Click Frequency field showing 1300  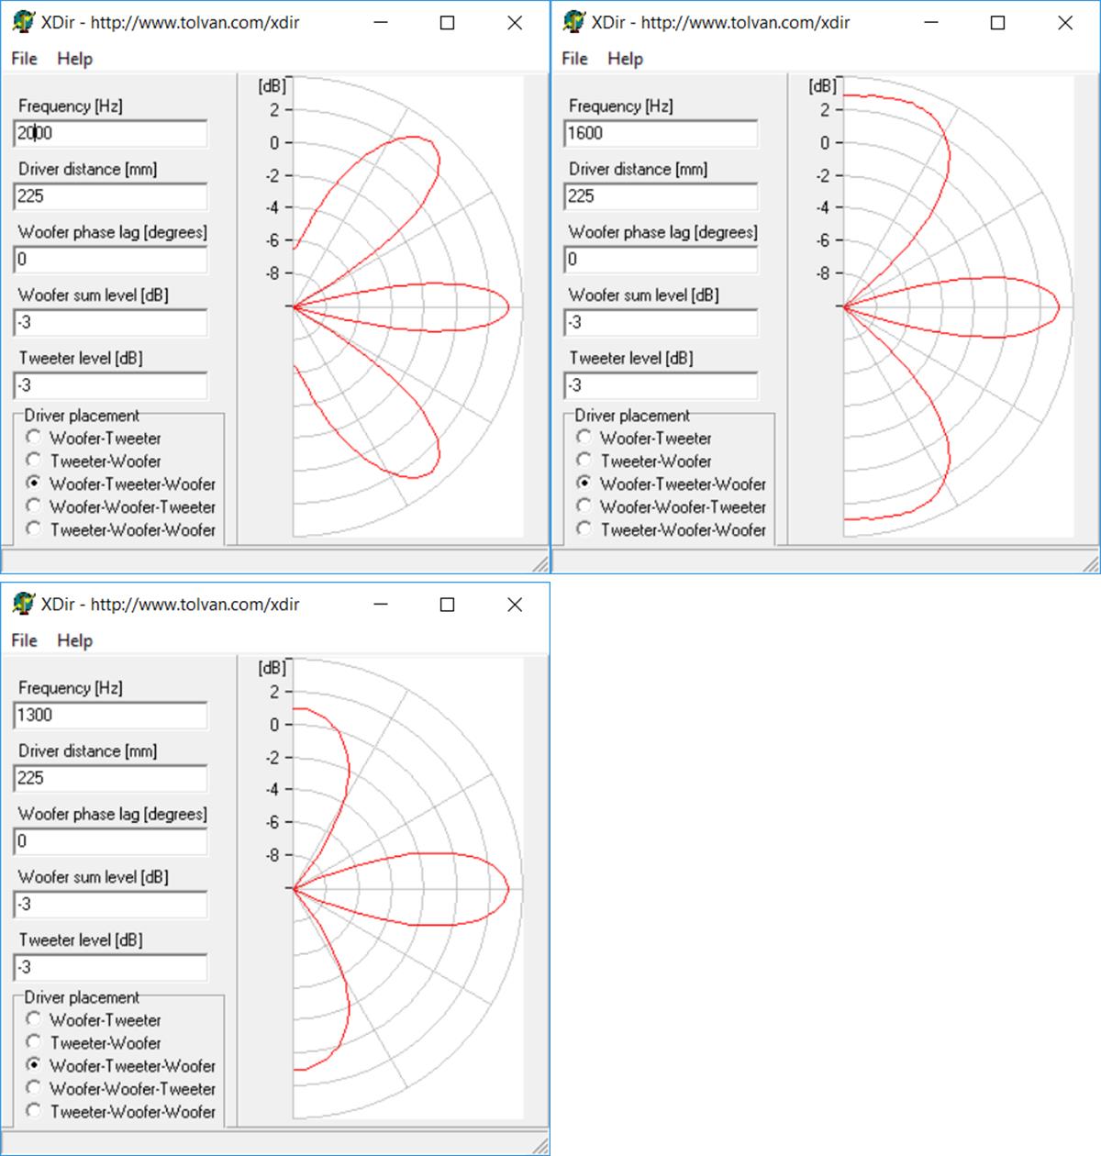click(x=111, y=715)
